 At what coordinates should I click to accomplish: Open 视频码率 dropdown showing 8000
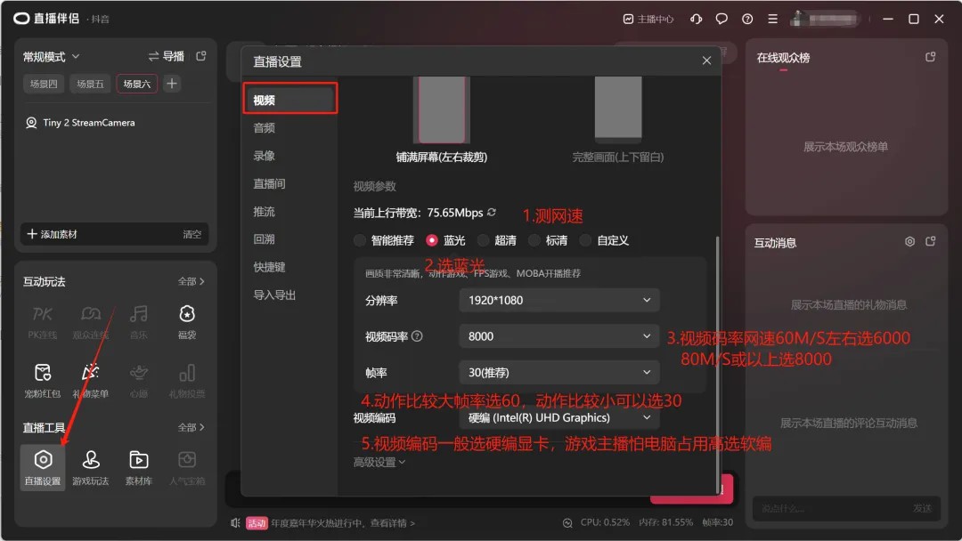click(x=559, y=336)
